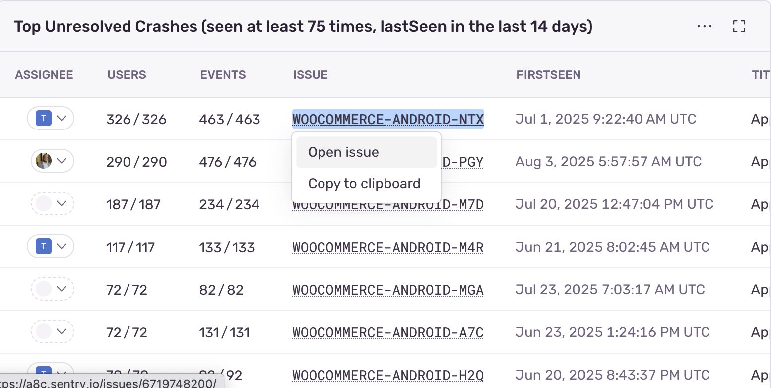The height and width of the screenshot is (388, 771).
Task: Click the USERS column header
Action: (127, 75)
